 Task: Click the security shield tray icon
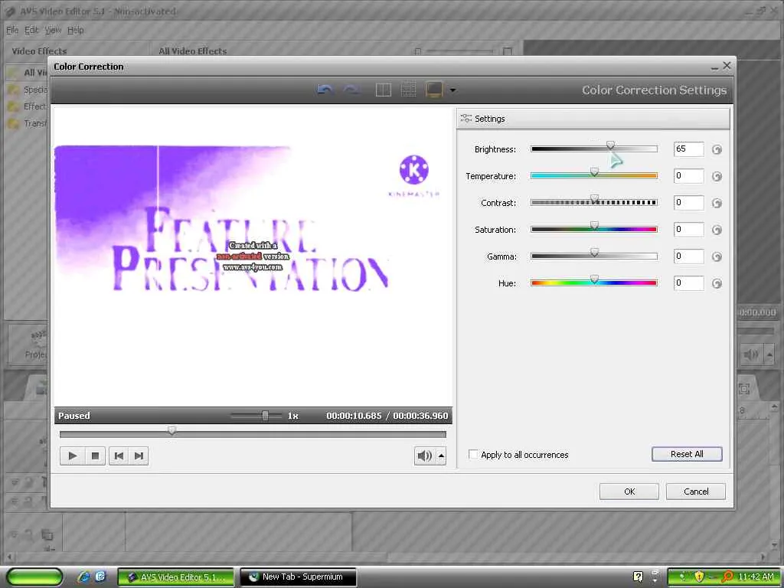[699, 577]
